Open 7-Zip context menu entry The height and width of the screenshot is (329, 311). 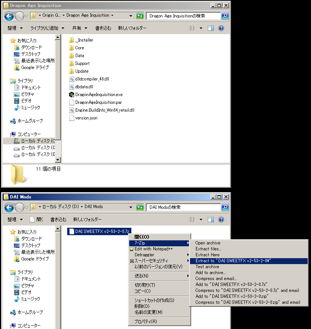[159, 243]
